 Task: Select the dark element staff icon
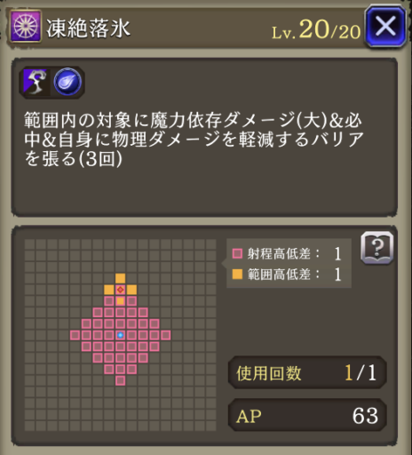[x=36, y=82]
